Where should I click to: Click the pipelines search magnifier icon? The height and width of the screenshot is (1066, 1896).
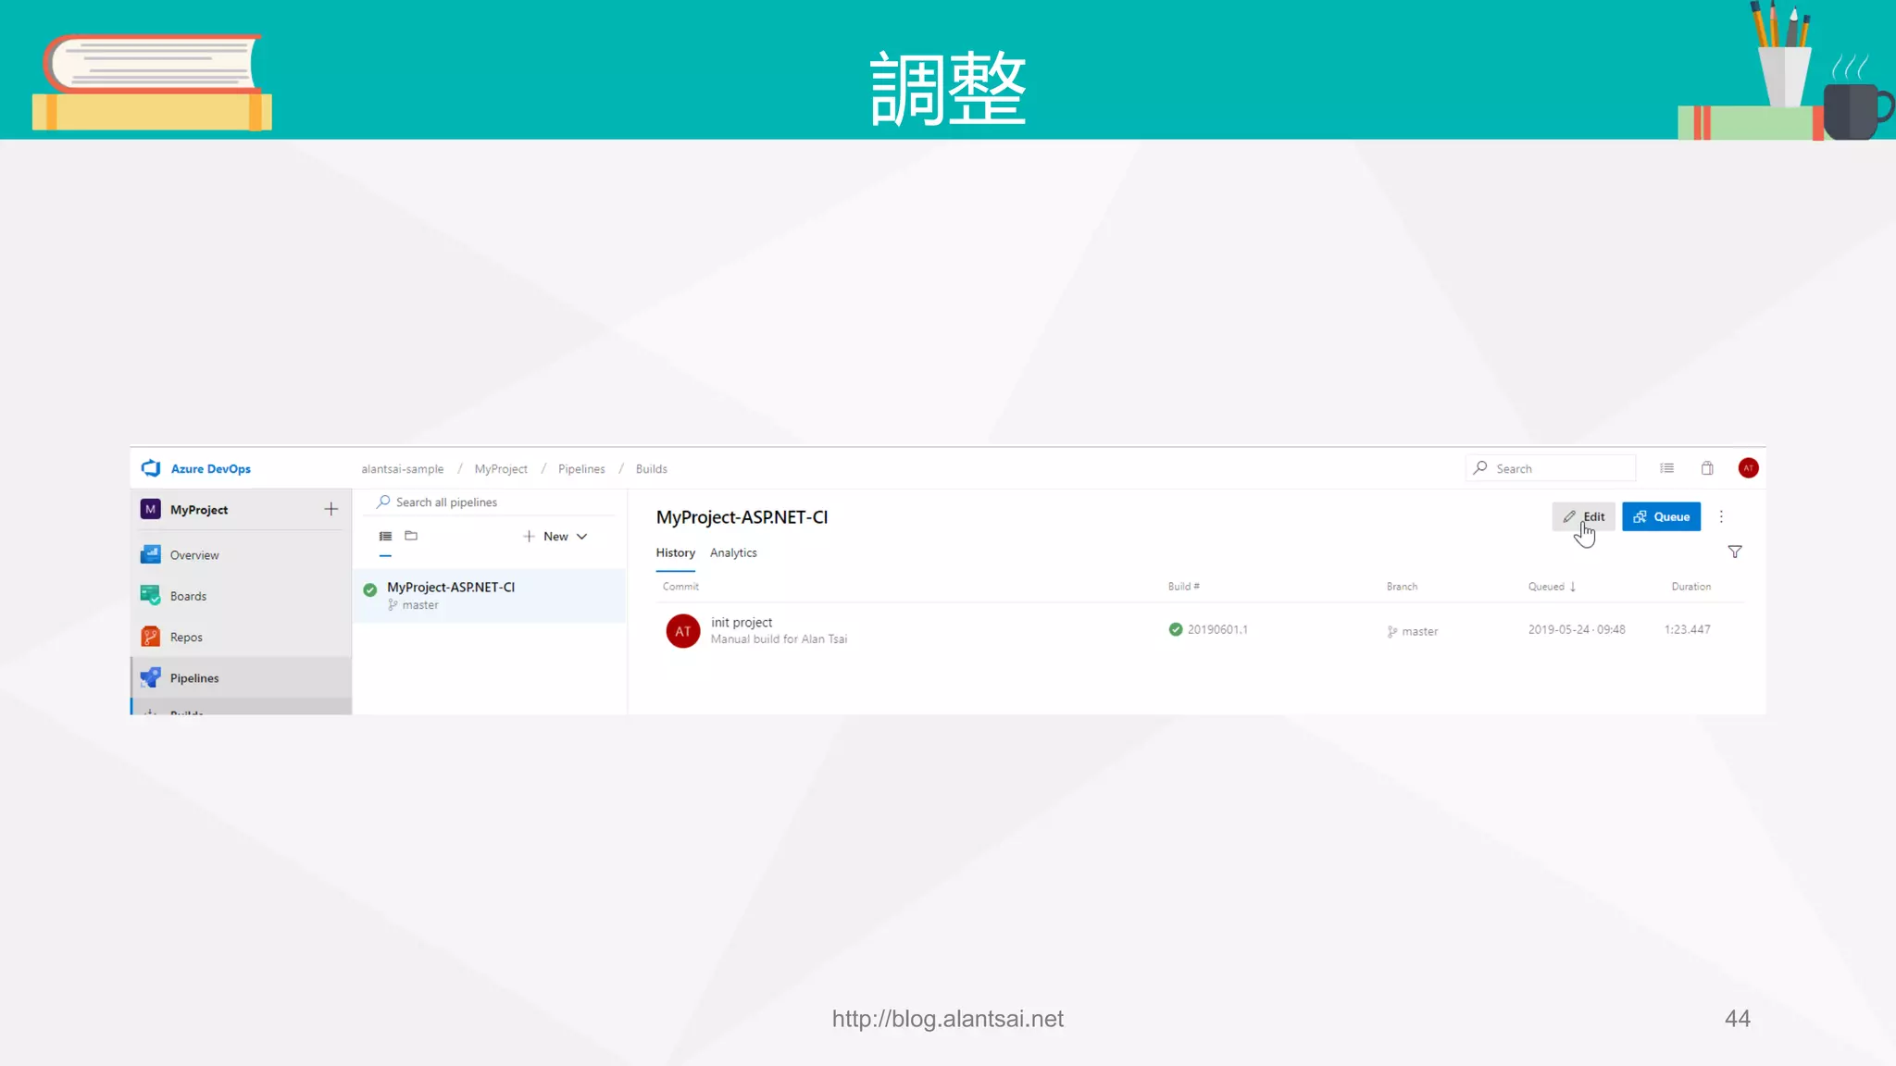point(382,502)
